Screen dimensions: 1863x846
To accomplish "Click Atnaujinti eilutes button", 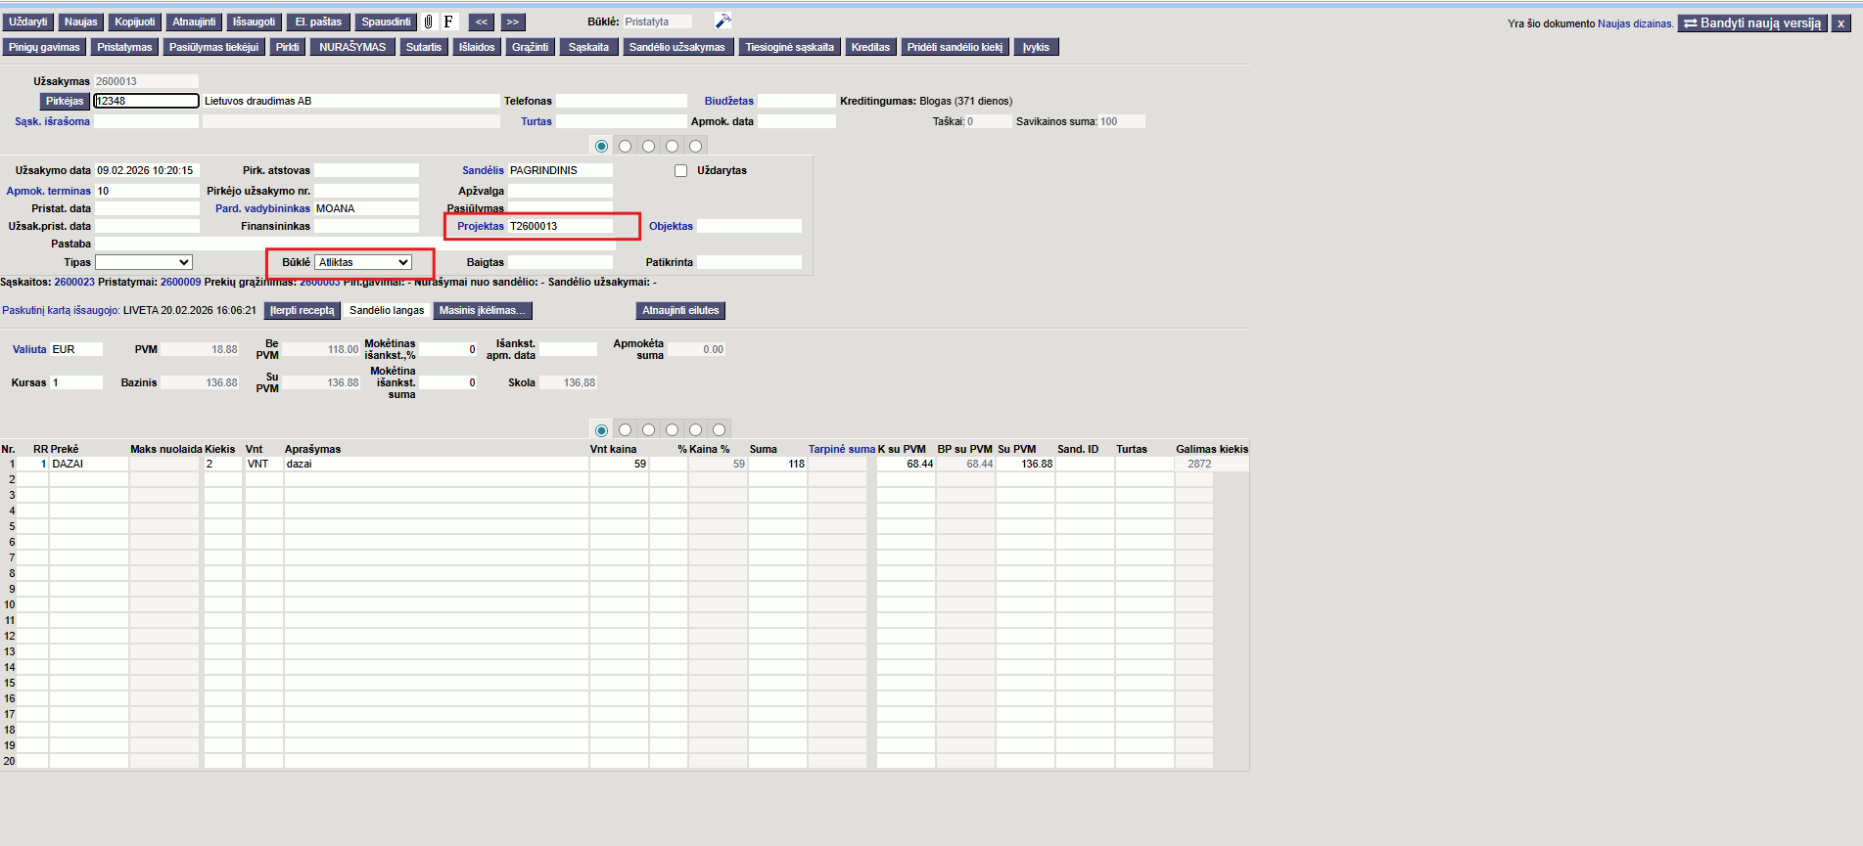I will (680, 310).
